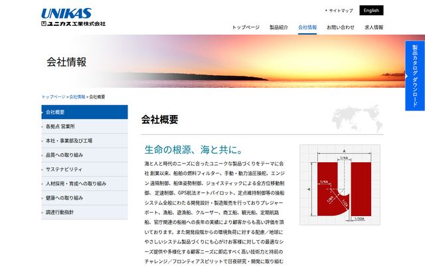
Task: Click トップページ breadcrumb link
Action: coord(53,96)
